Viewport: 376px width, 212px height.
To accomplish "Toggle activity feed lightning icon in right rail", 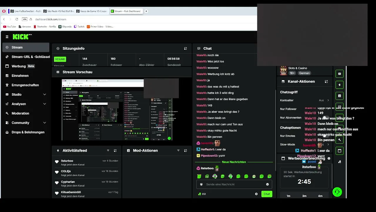I will (x=340, y=85).
